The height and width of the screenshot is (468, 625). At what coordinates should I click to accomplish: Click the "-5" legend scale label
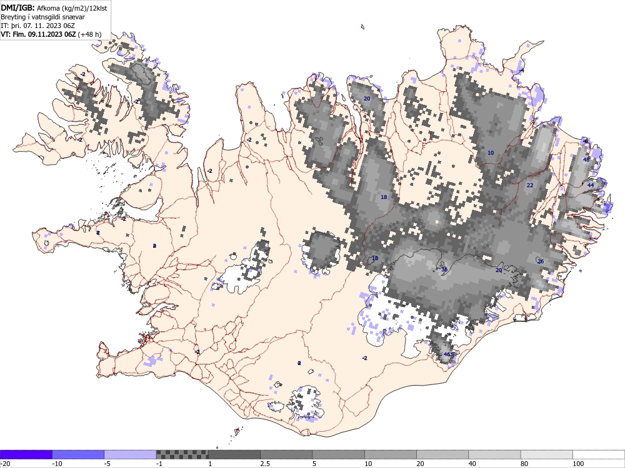[x=108, y=464]
